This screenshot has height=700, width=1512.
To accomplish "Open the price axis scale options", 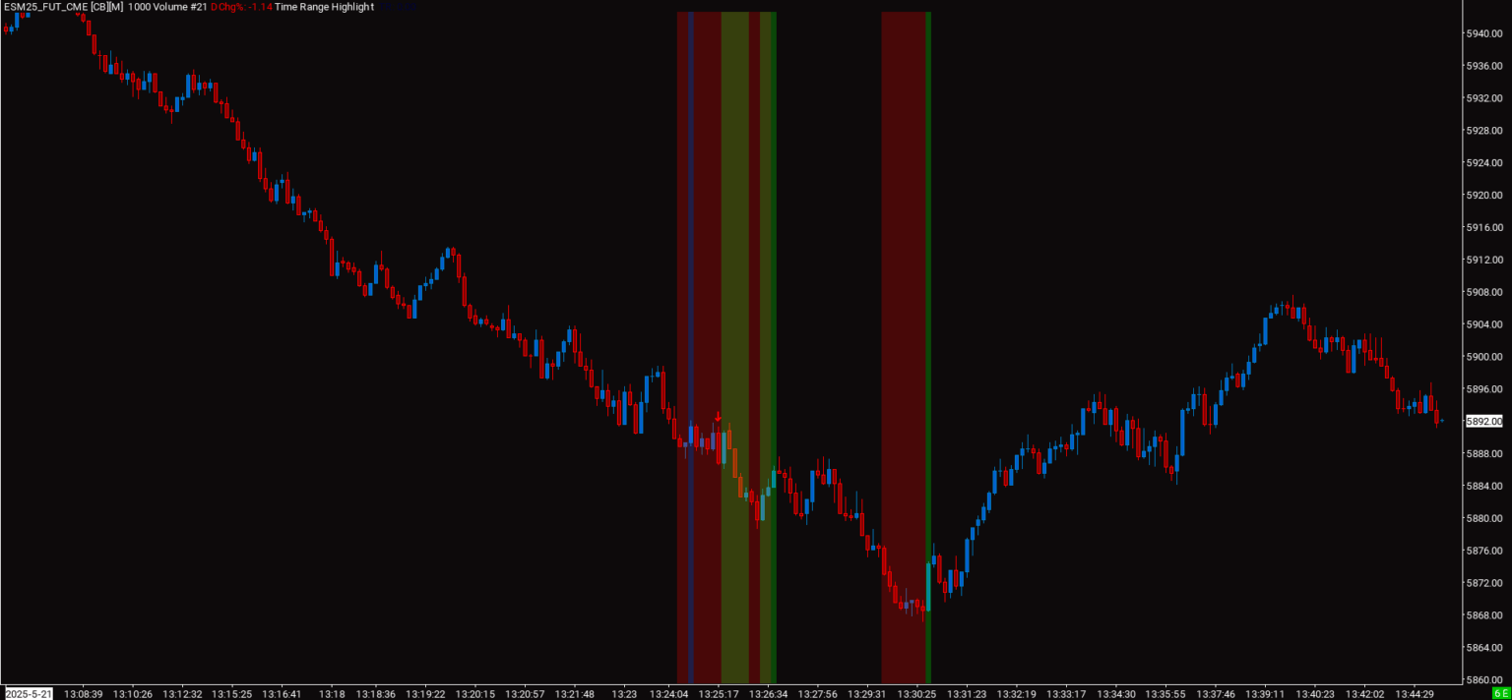I will [x=1480, y=344].
